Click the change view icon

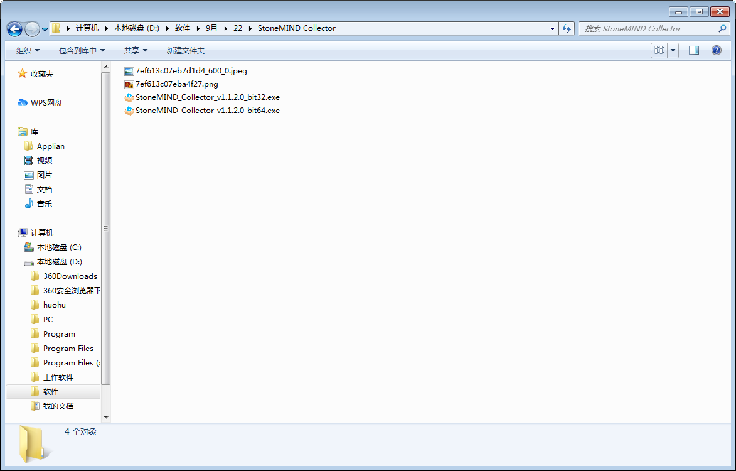coord(659,50)
